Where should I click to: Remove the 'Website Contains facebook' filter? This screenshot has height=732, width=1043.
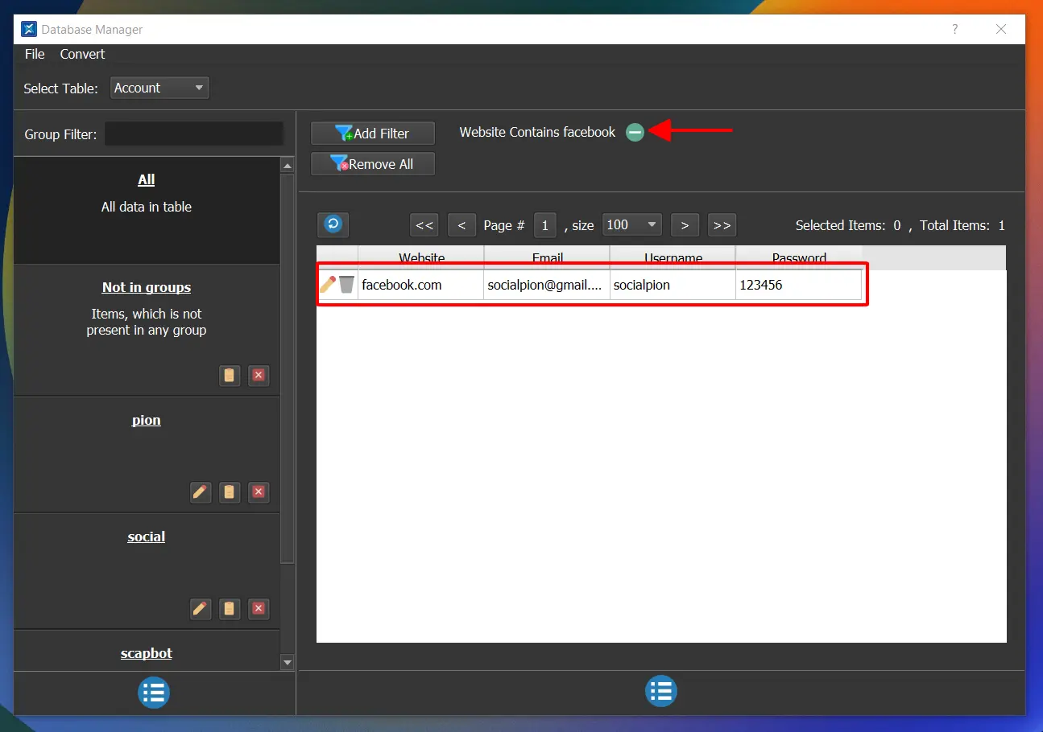click(635, 132)
